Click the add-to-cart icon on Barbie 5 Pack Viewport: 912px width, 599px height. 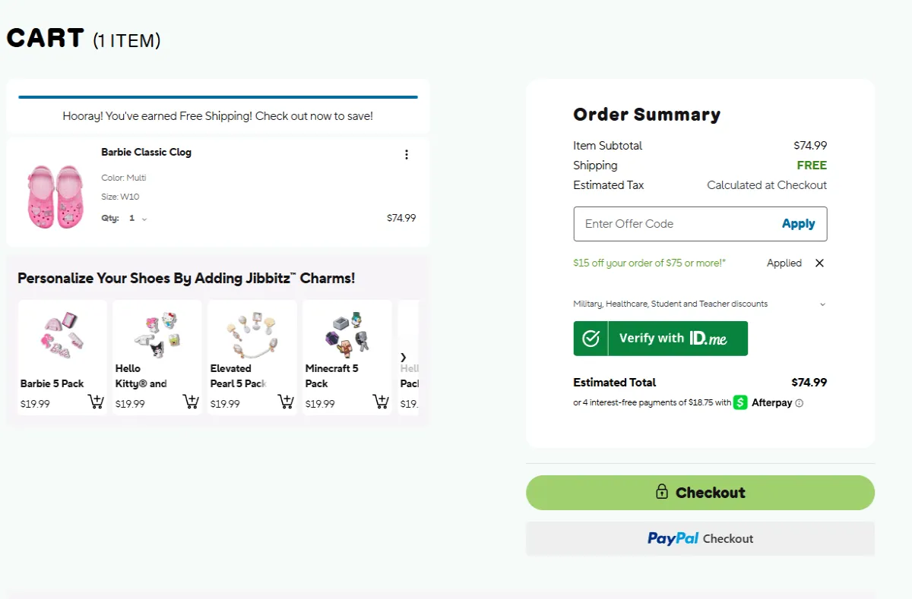click(x=96, y=403)
